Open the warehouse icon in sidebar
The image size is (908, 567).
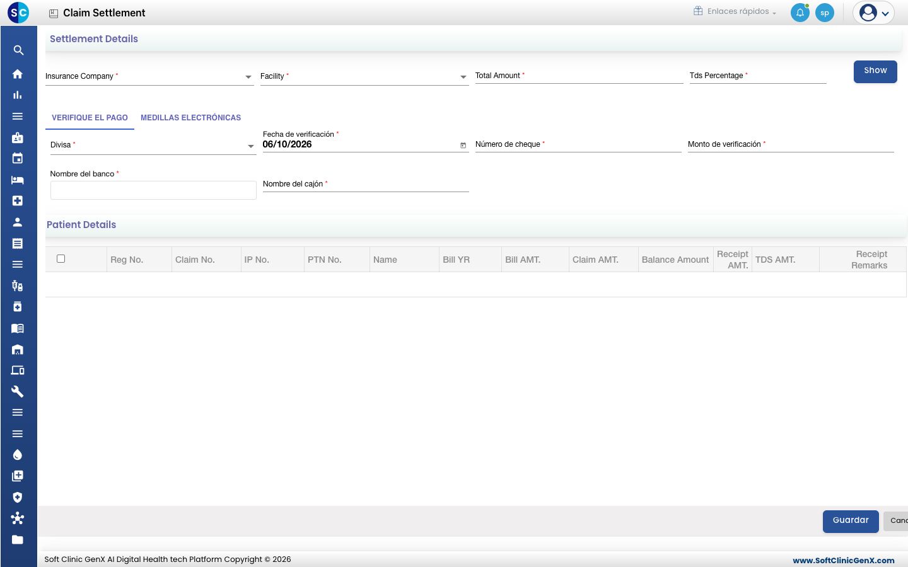tap(18, 349)
